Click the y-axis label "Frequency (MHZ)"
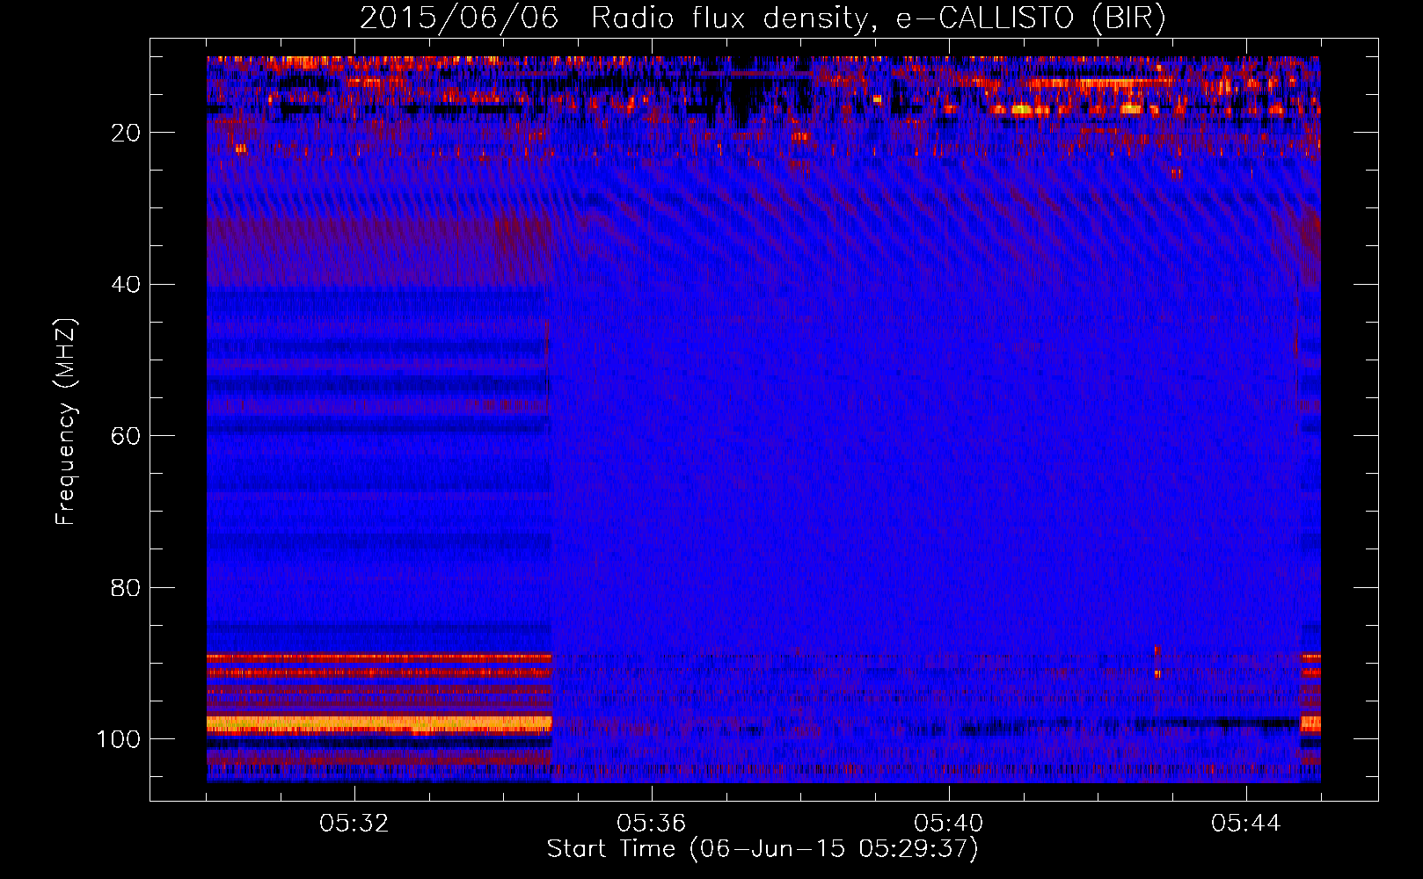 [x=66, y=422]
